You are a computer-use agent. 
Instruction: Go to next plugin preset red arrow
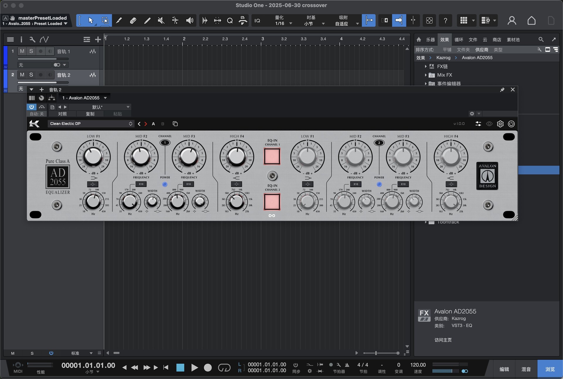click(146, 124)
